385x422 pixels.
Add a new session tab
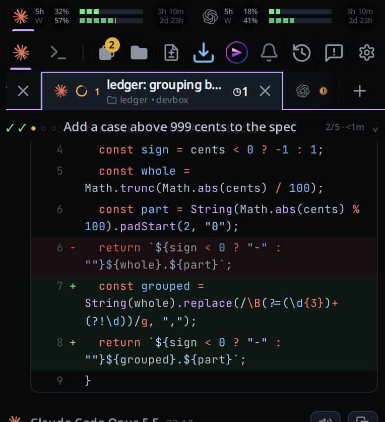[x=360, y=91]
